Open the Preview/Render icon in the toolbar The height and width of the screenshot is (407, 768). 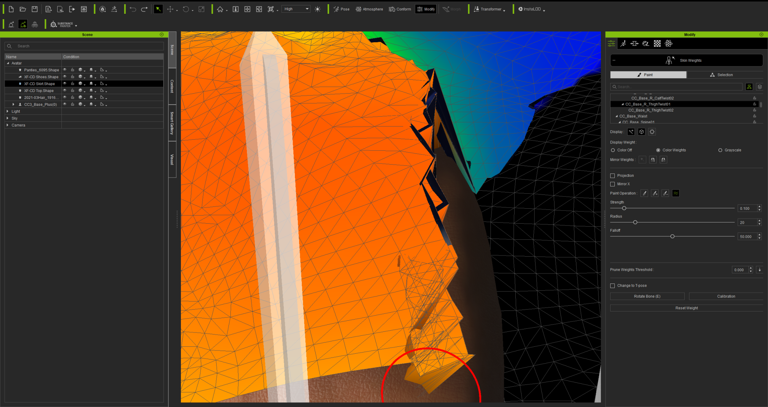(84, 9)
